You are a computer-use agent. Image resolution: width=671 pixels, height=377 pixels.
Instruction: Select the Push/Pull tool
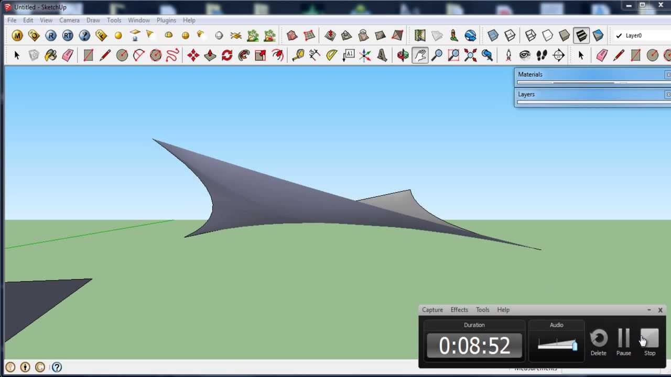click(x=210, y=55)
